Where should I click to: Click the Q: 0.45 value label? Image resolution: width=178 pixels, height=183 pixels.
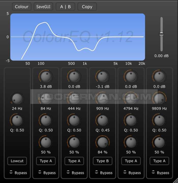pos(102,130)
